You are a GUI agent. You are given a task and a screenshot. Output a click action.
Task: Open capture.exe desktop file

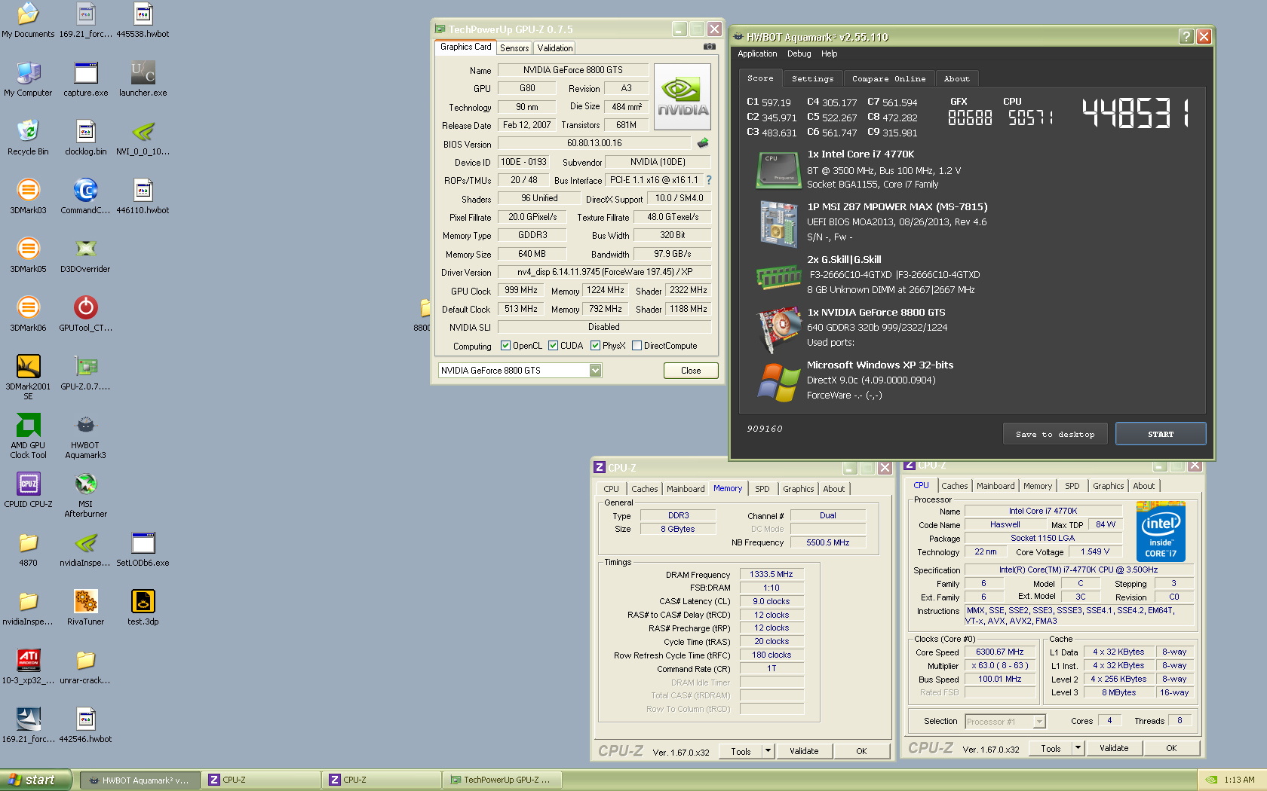85,79
